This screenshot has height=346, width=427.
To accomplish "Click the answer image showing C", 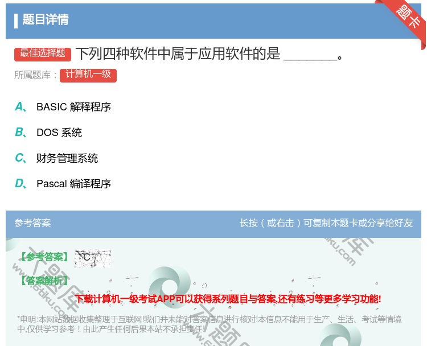I will point(93,258).
